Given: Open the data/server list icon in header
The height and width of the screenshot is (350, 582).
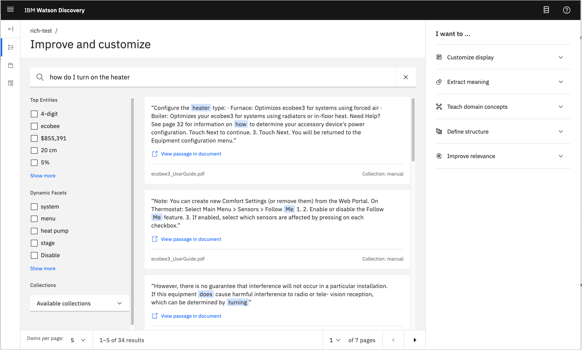Looking at the screenshot, I should click(x=546, y=10).
